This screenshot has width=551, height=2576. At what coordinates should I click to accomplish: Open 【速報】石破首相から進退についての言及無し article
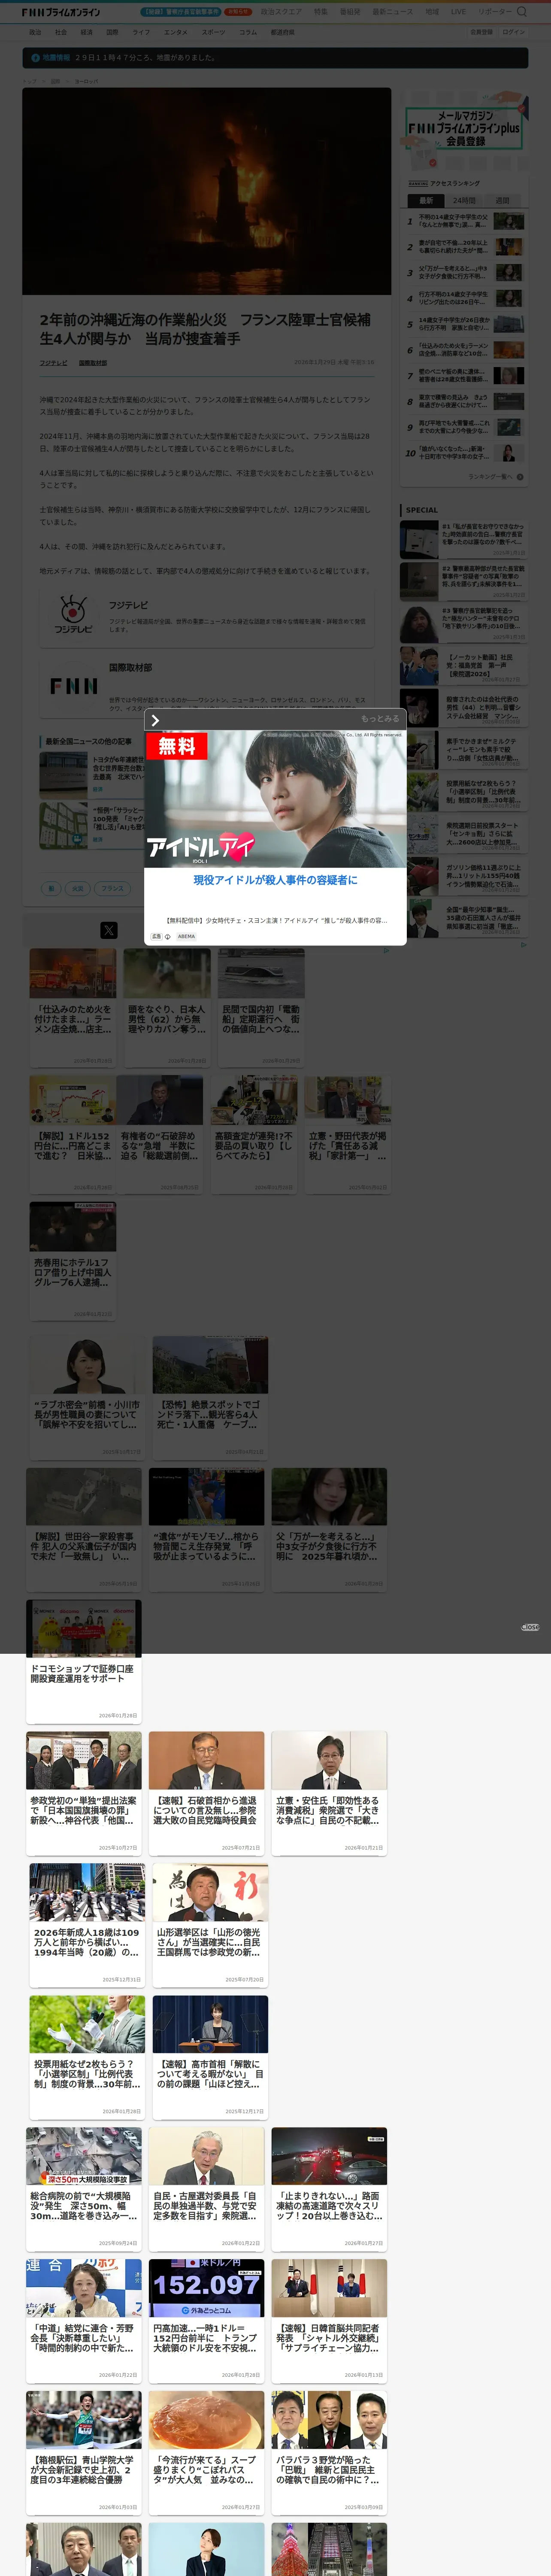(x=207, y=1794)
